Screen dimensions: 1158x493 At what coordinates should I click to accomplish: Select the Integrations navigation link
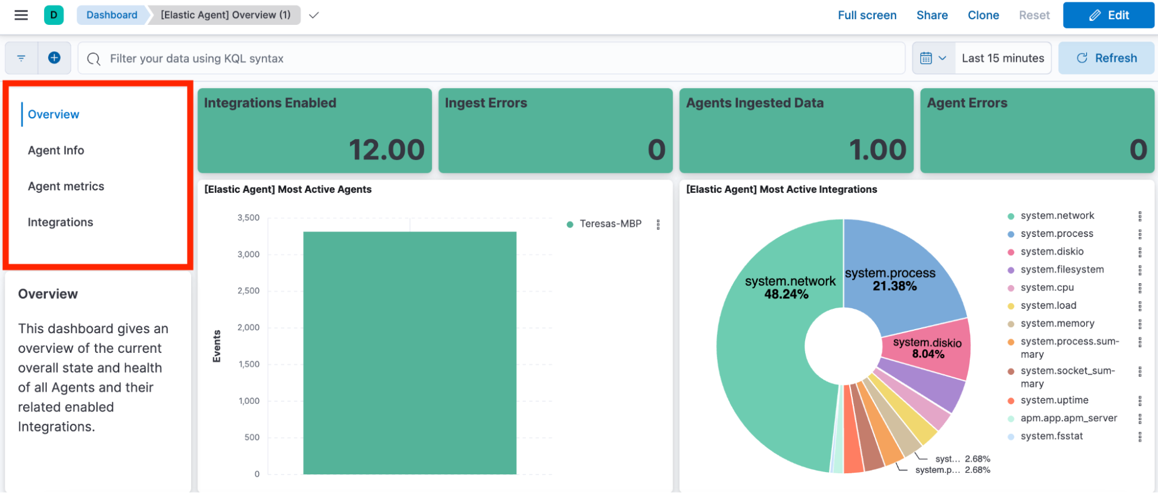click(60, 222)
